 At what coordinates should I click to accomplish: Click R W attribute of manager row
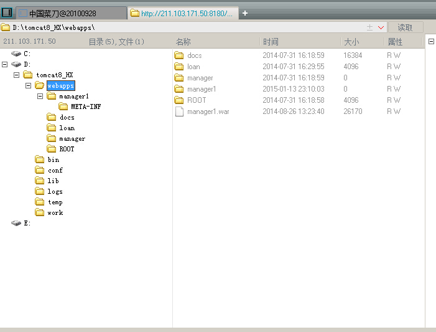pos(394,78)
